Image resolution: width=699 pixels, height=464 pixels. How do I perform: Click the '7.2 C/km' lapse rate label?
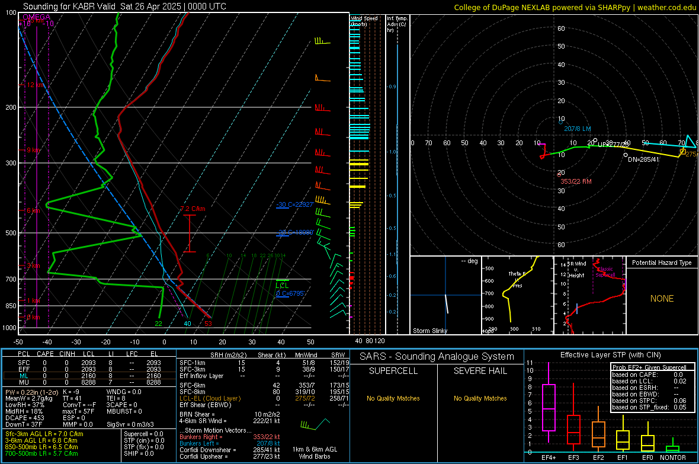[x=193, y=209]
